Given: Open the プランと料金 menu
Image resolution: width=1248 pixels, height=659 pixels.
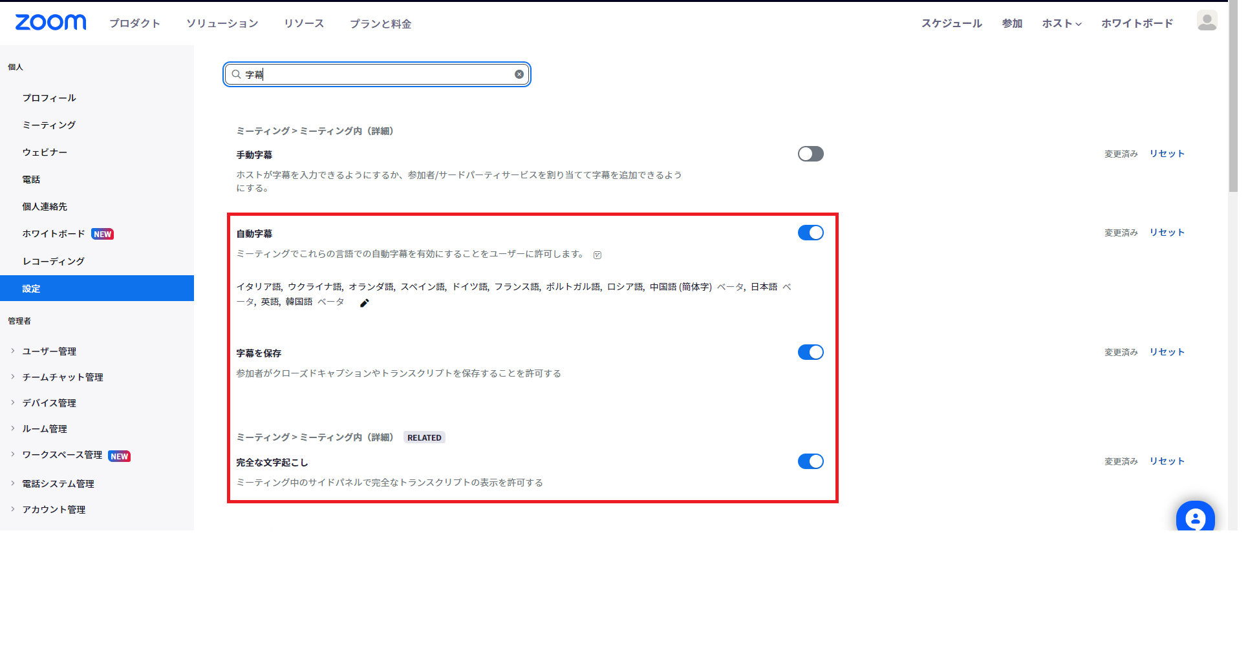Looking at the screenshot, I should (380, 24).
